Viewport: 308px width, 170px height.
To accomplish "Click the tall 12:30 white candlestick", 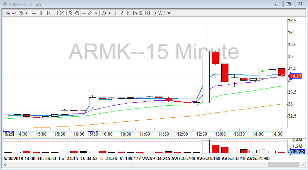I will 206,76.
